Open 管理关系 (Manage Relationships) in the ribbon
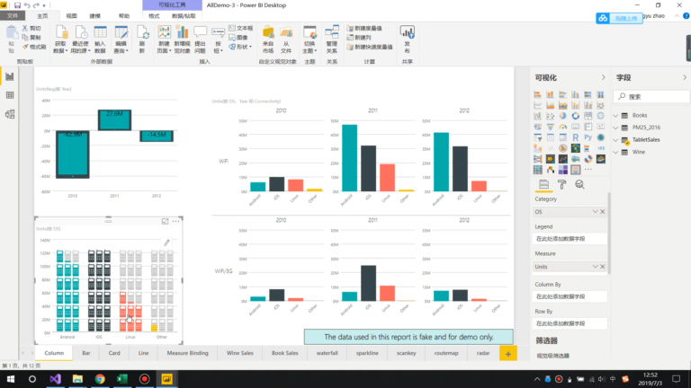The width and height of the screenshot is (691, 388). tap(331, 40)
